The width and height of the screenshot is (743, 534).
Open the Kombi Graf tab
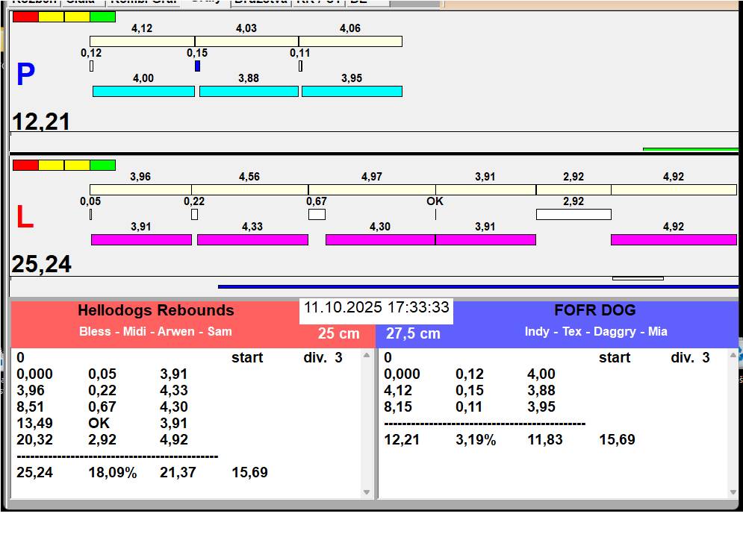[x=144, y=2]
